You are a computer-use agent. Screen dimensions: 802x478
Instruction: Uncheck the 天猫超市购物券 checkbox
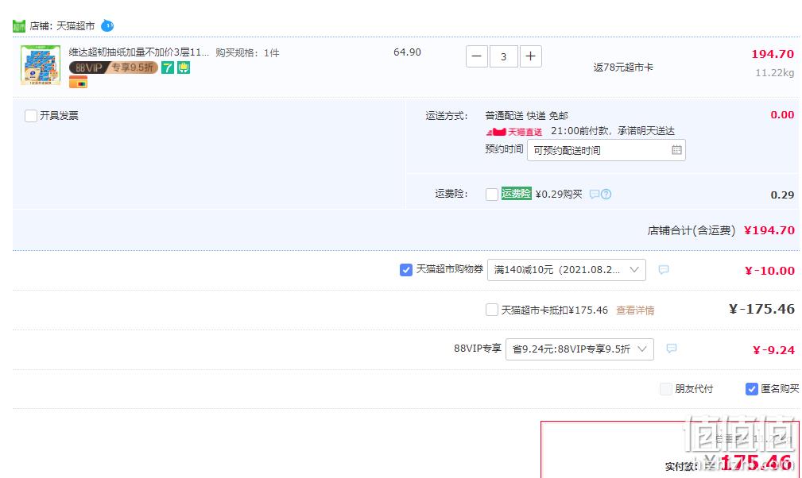(x=405, y=270)
